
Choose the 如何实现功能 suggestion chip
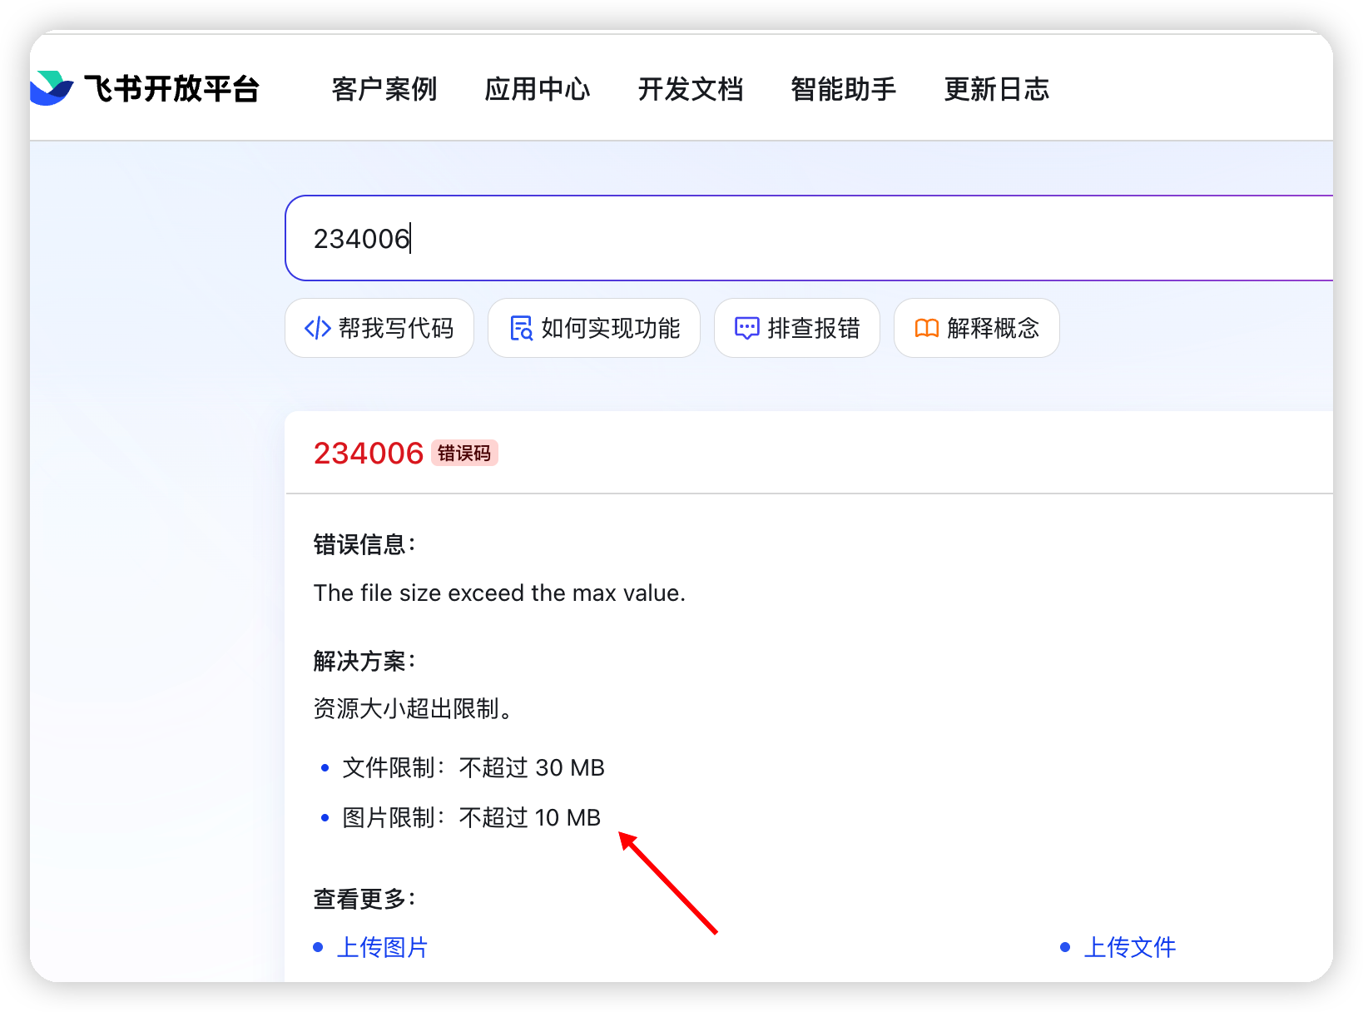pos(594,328)
